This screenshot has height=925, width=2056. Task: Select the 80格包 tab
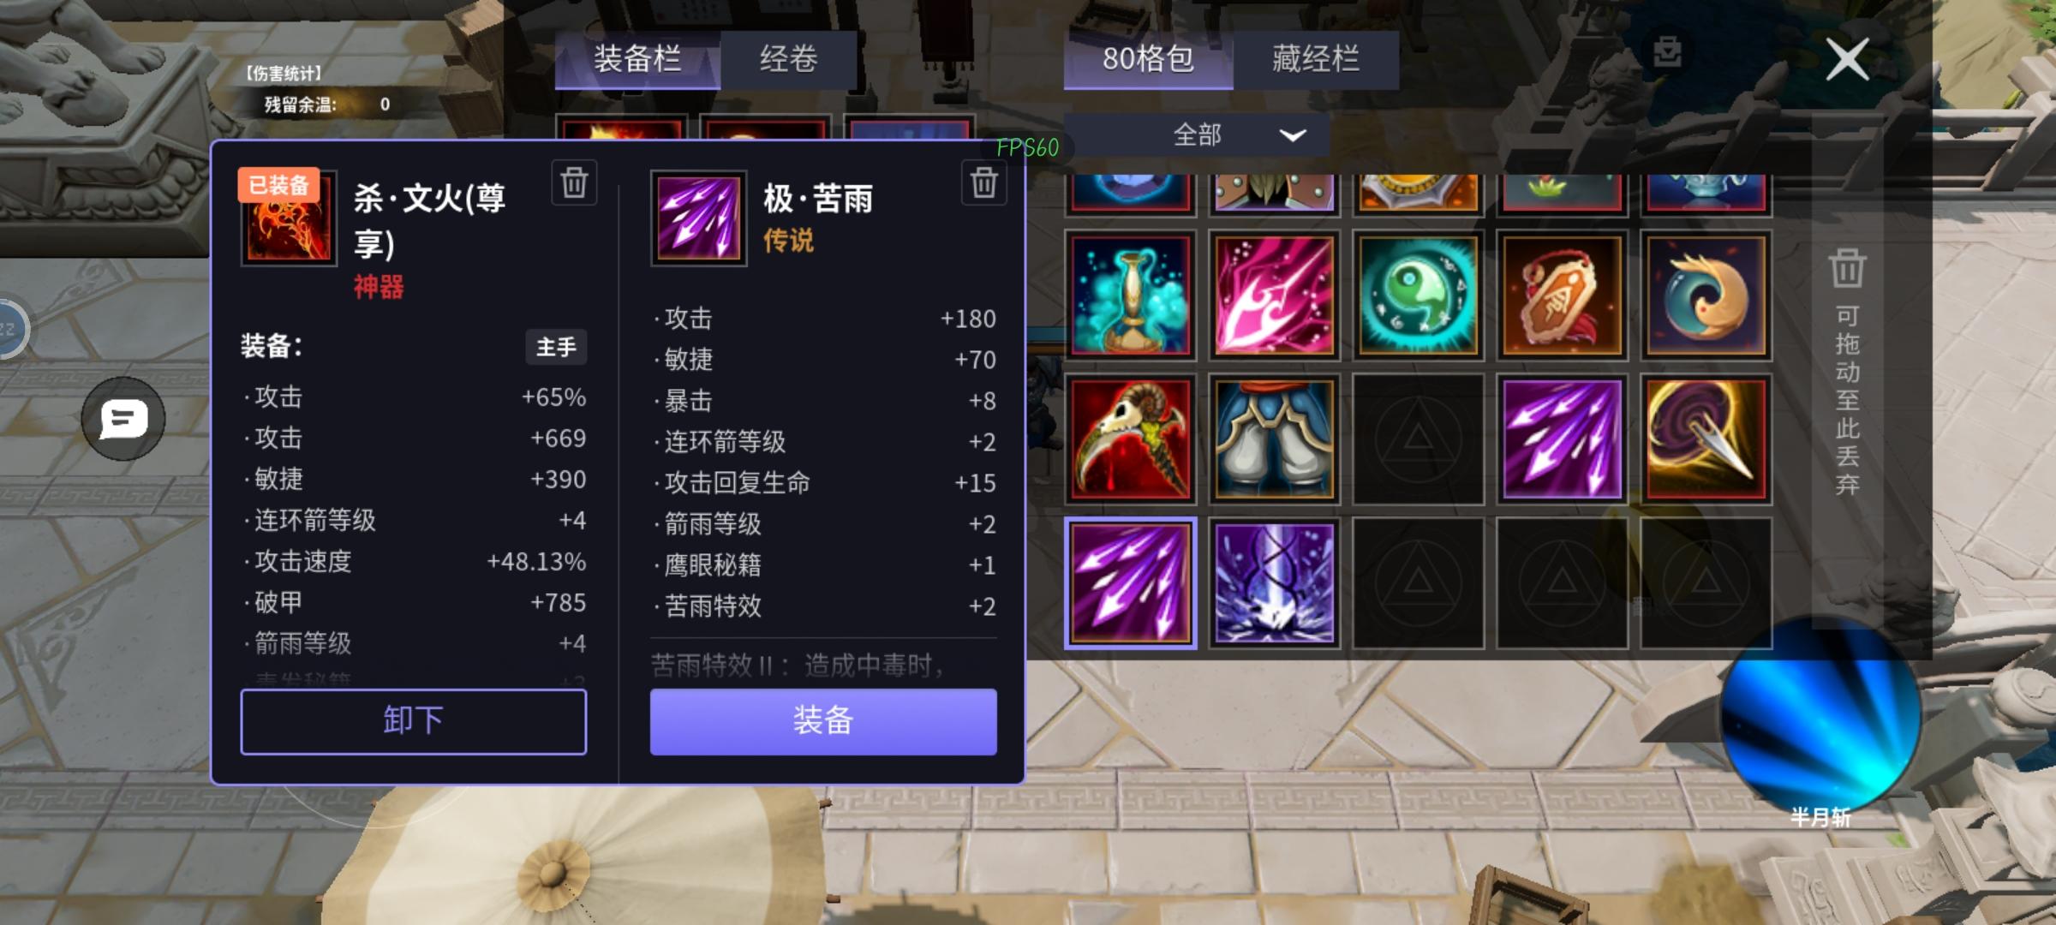(x=1148, y=59)
